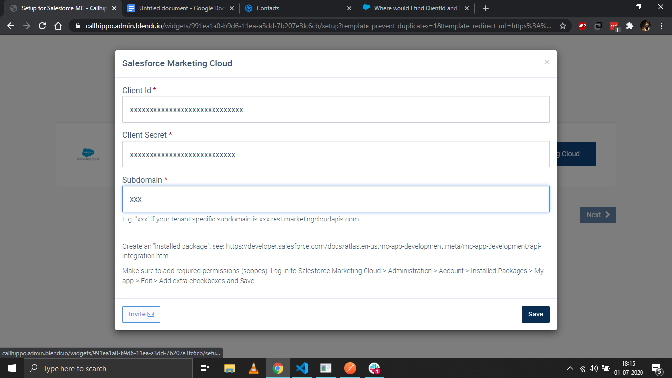Screen dimensions: 672x378
Task: Open the Windows notification center
Action: (656, 368)
